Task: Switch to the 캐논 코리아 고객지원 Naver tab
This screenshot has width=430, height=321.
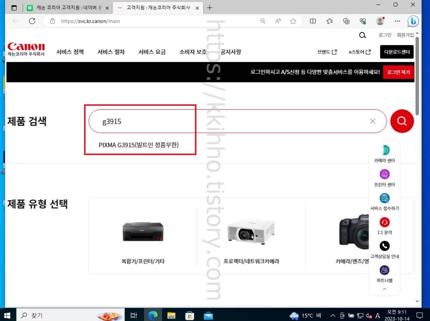Action: coord(65,8)
